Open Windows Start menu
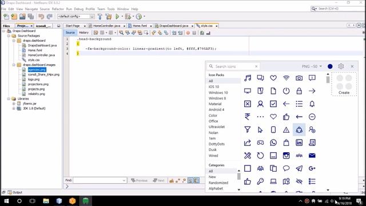The image size is (366, 206). click(x=6, y=201)
